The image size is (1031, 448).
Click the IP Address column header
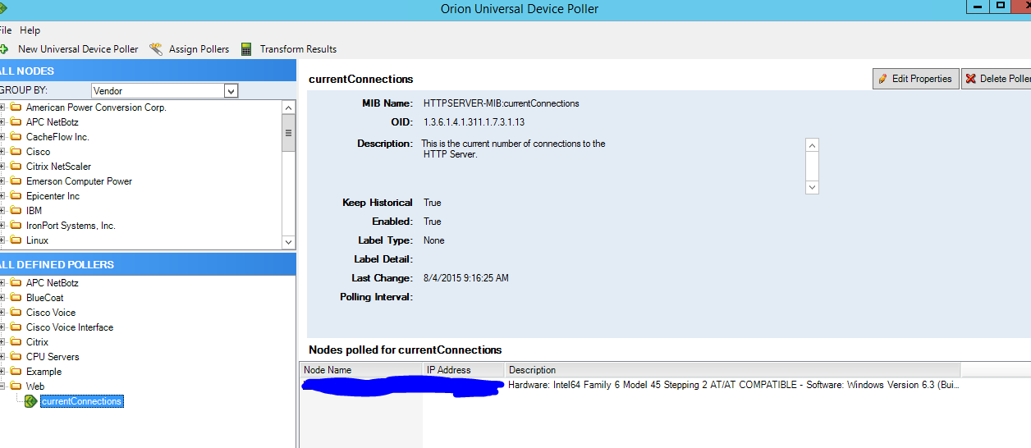(464, 370)
